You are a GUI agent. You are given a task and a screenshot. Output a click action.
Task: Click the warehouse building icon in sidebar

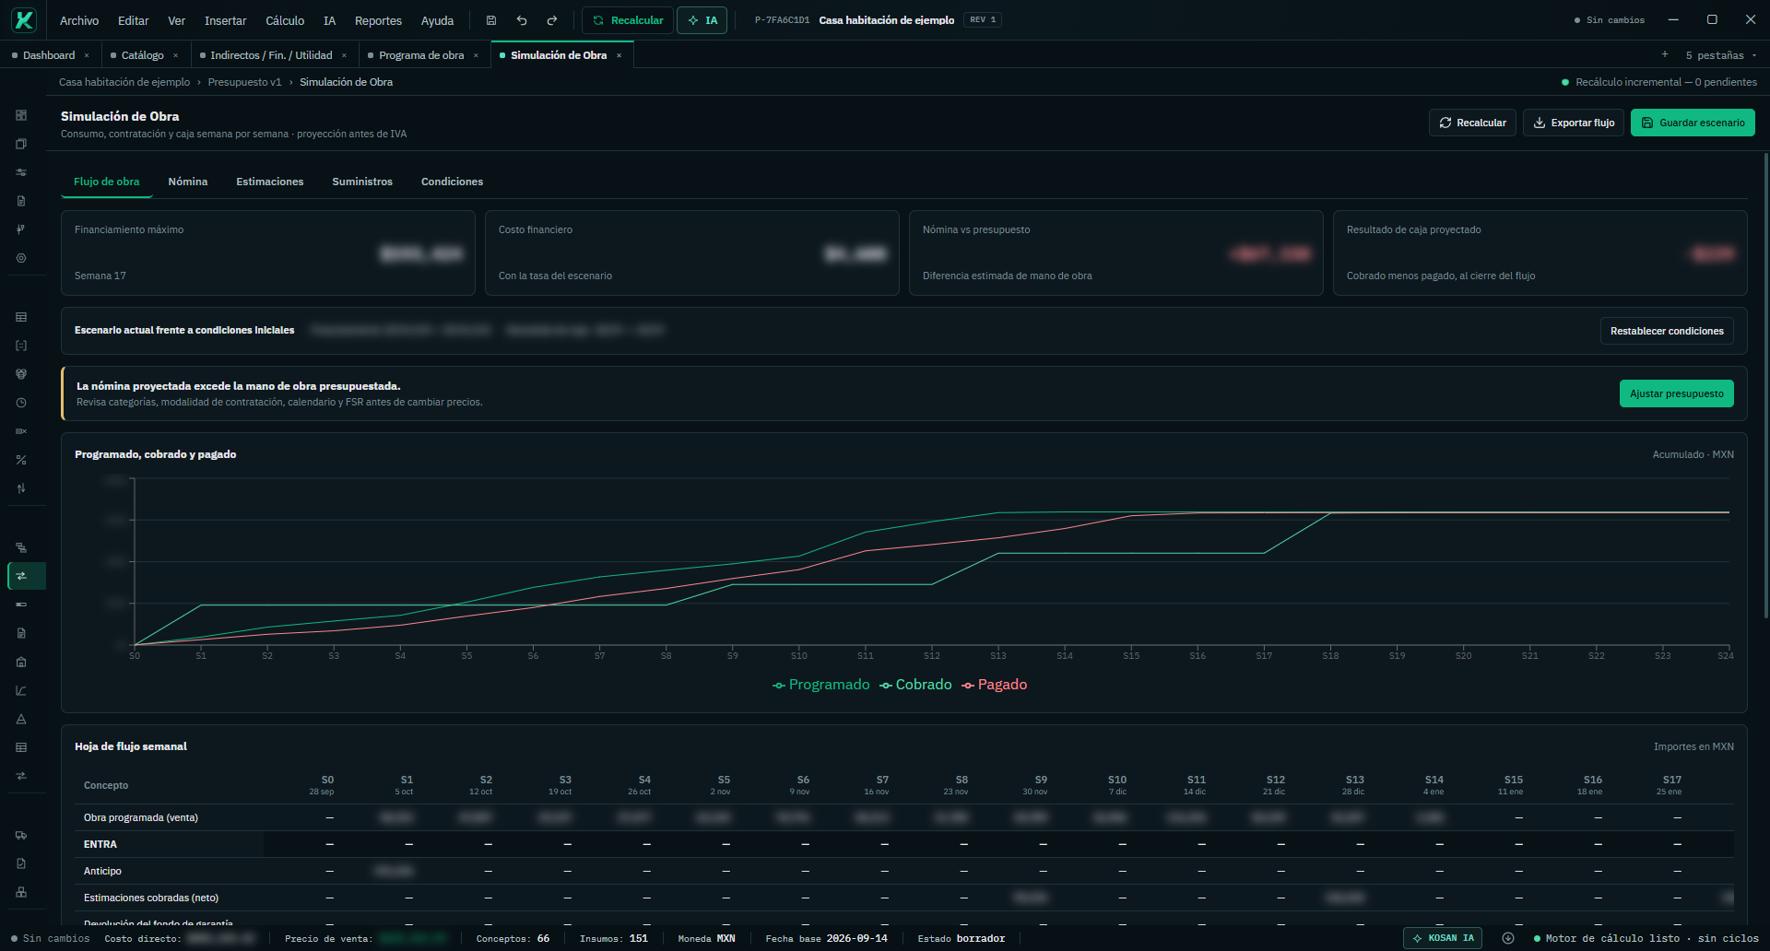pos(21,662)
